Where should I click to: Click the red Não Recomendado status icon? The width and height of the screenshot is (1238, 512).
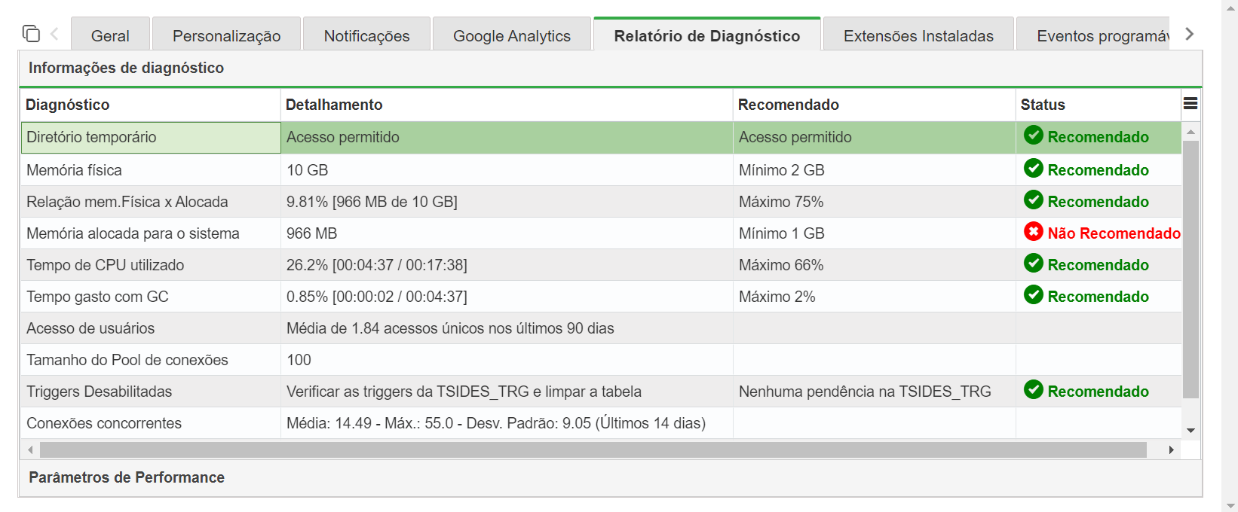pyautogui.click(x=1033, y=232)
